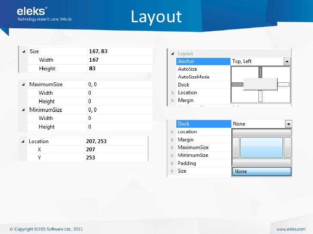This screenshot has height=234, width=313.
Task: Click the Anchor value Top, Left
Action: click(242, 61)
